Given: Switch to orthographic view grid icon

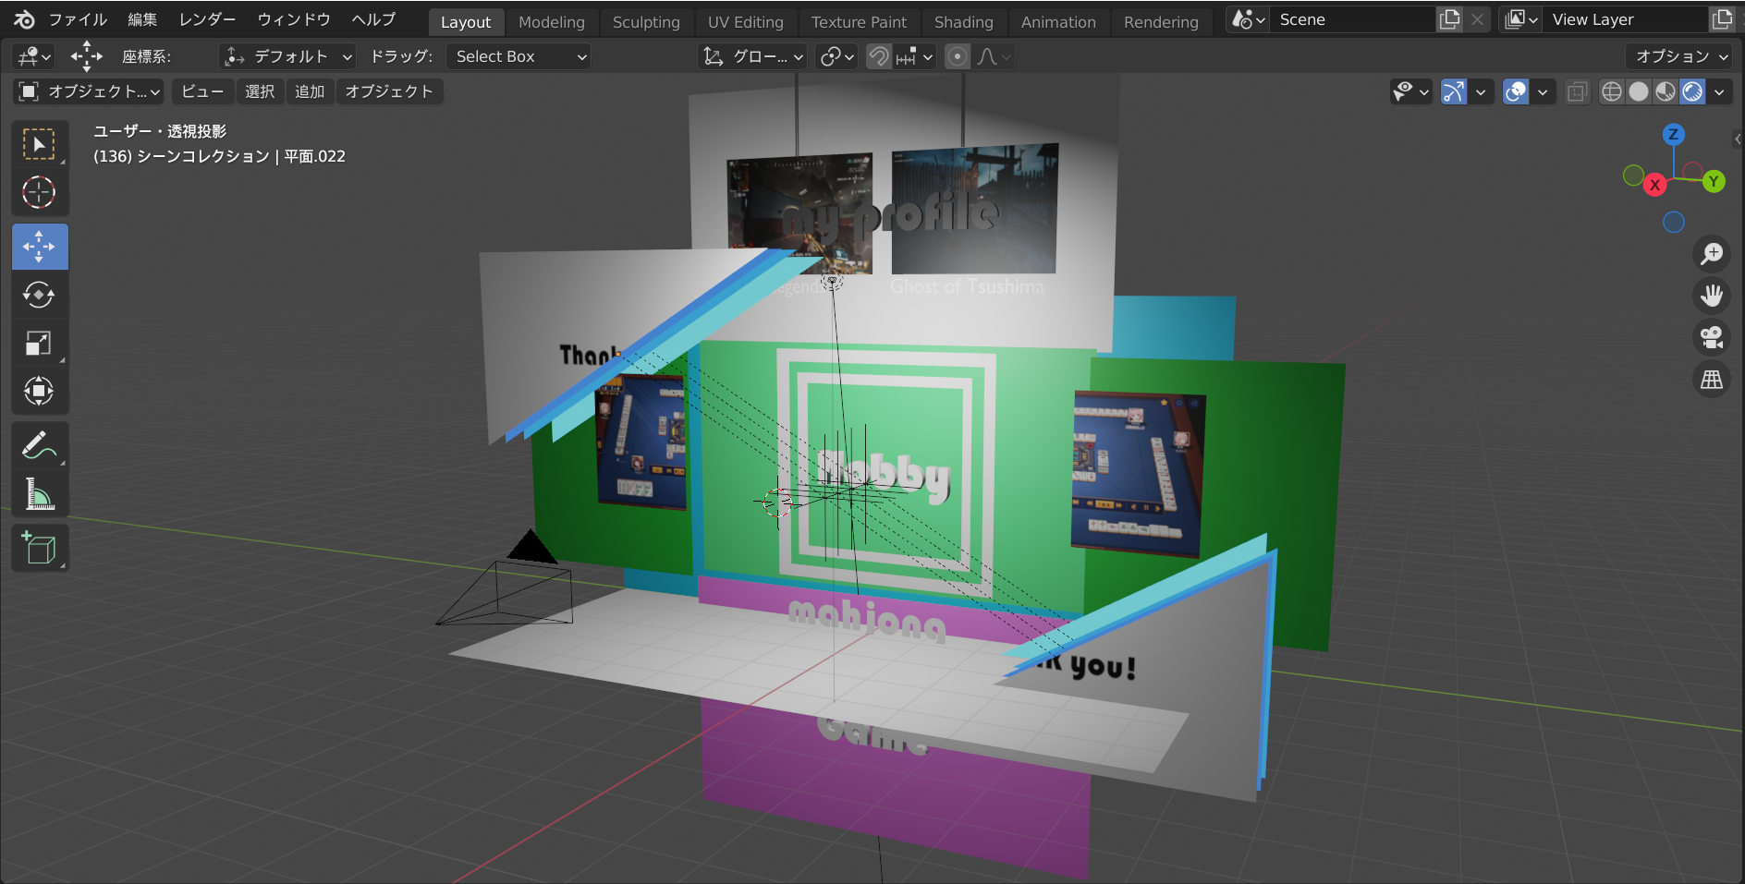Looking at the screenshot, I should coord(1712,380).
